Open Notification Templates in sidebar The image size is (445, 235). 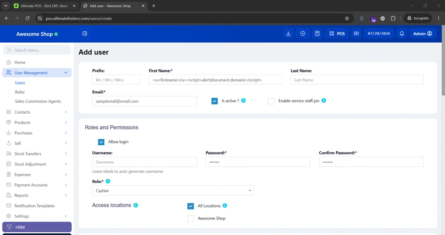pos(37,206)
